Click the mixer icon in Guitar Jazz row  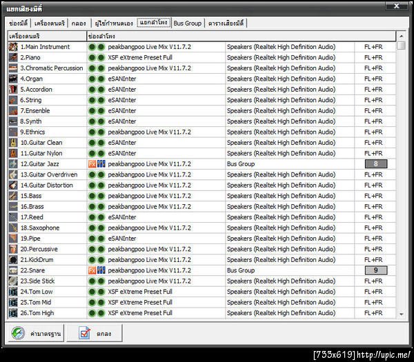click(101, 164)
